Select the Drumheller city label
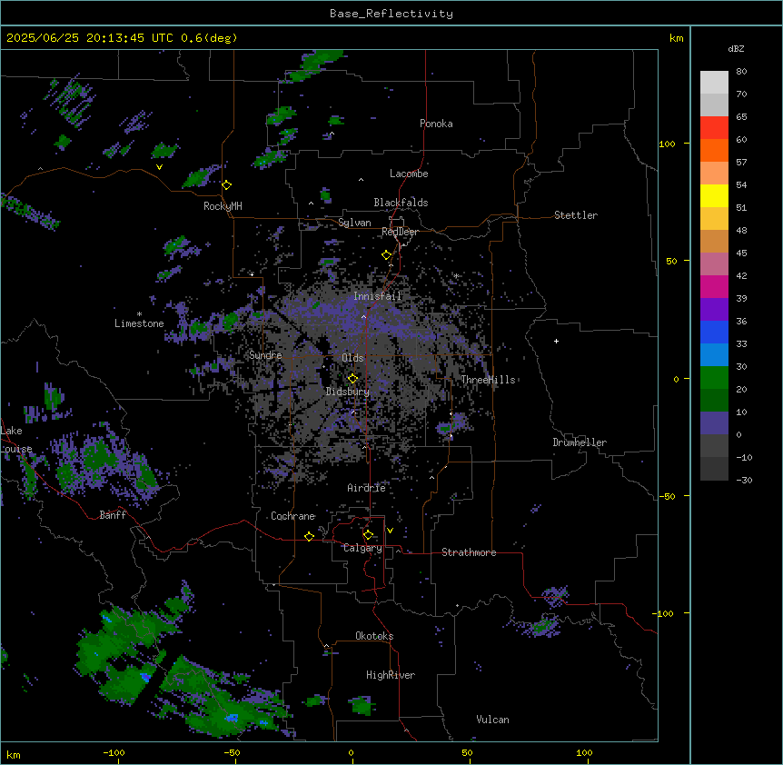 580,442
